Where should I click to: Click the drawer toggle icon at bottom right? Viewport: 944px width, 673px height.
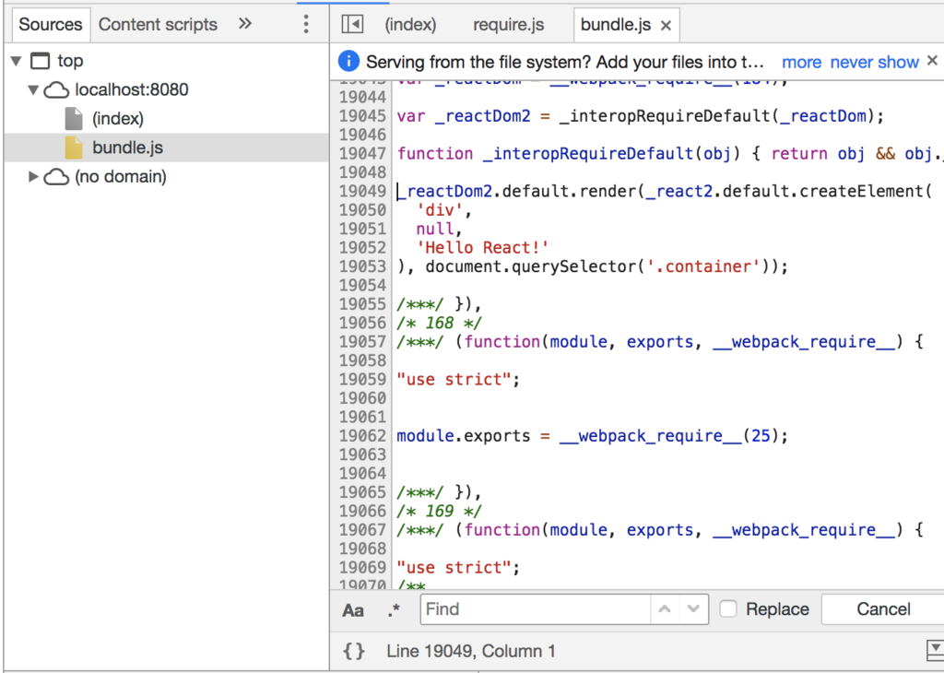(935, 650)
